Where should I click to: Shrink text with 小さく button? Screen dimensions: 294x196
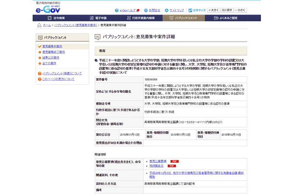click(240, 10)
